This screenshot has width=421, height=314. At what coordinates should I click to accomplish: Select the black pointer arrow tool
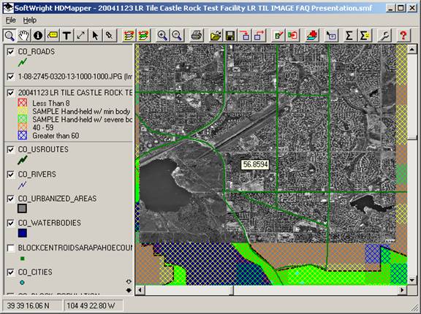pyautogui.click(x=95, y=35)
